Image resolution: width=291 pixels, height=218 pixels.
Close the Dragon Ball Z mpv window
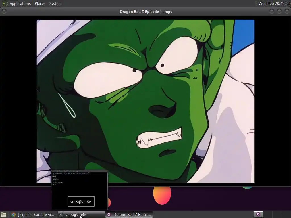coord(287,11)
